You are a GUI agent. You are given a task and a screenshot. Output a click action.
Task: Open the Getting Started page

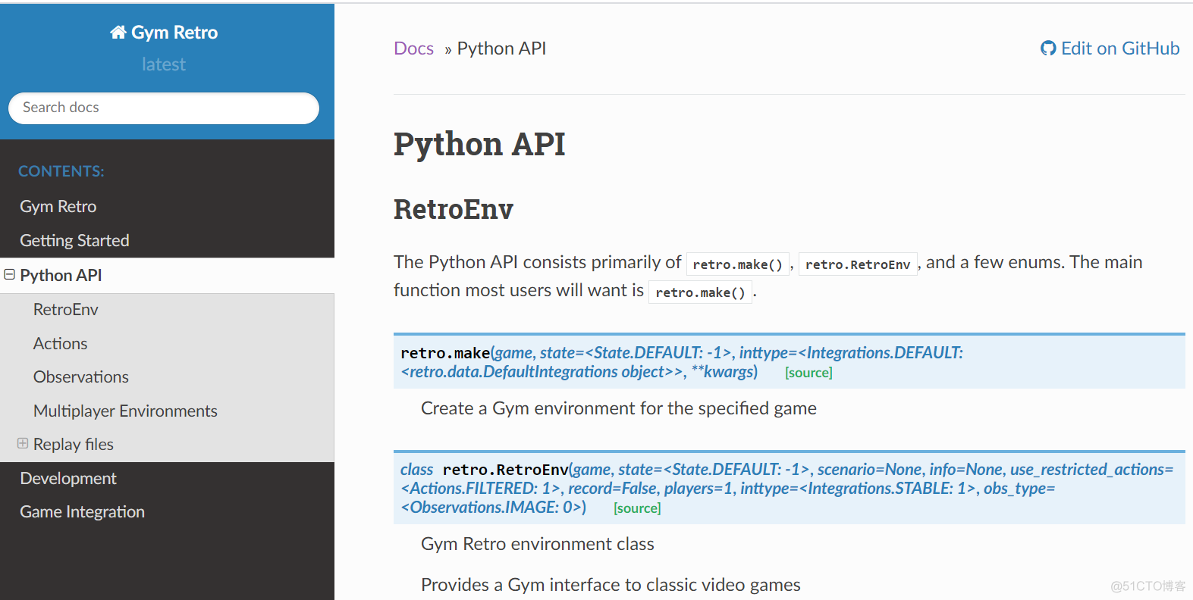[x=74, y=240]
